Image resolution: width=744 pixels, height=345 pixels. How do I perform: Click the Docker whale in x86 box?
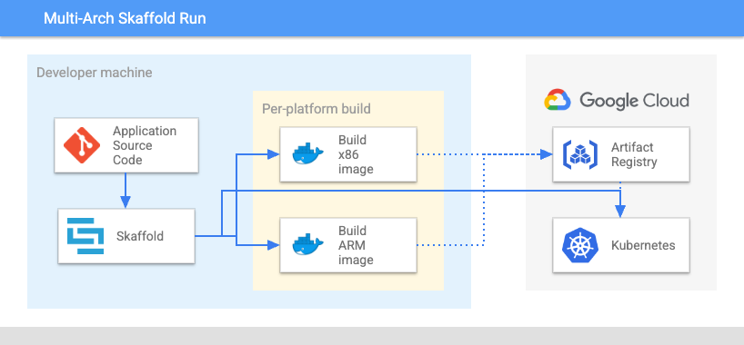tap(307, 154)
